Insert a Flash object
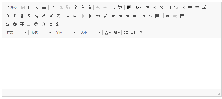 pos(15,24)
